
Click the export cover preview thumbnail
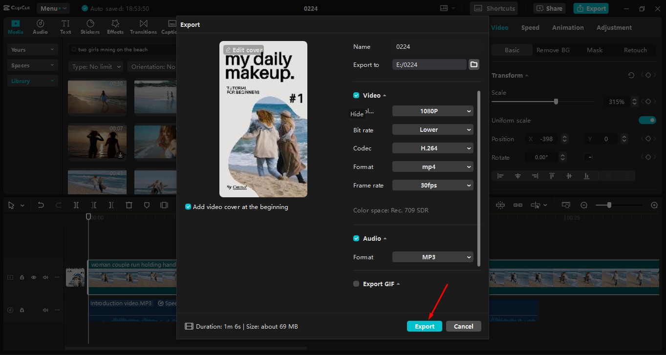(263, 119)
